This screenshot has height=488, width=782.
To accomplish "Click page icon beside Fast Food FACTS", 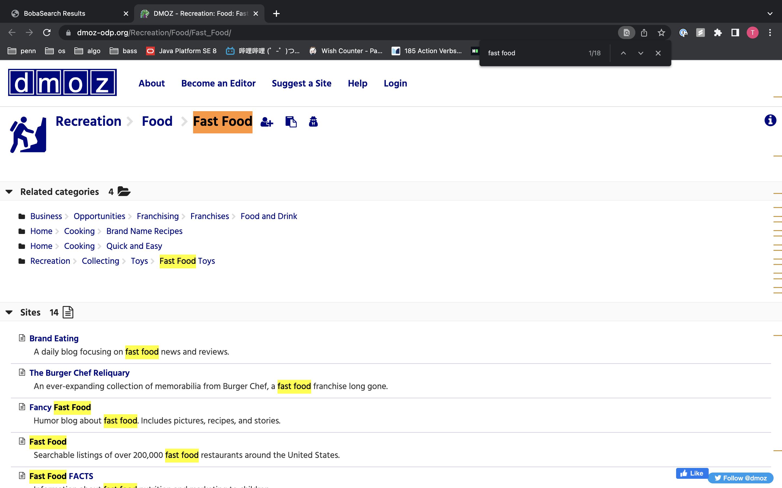I will pos(22,476).
